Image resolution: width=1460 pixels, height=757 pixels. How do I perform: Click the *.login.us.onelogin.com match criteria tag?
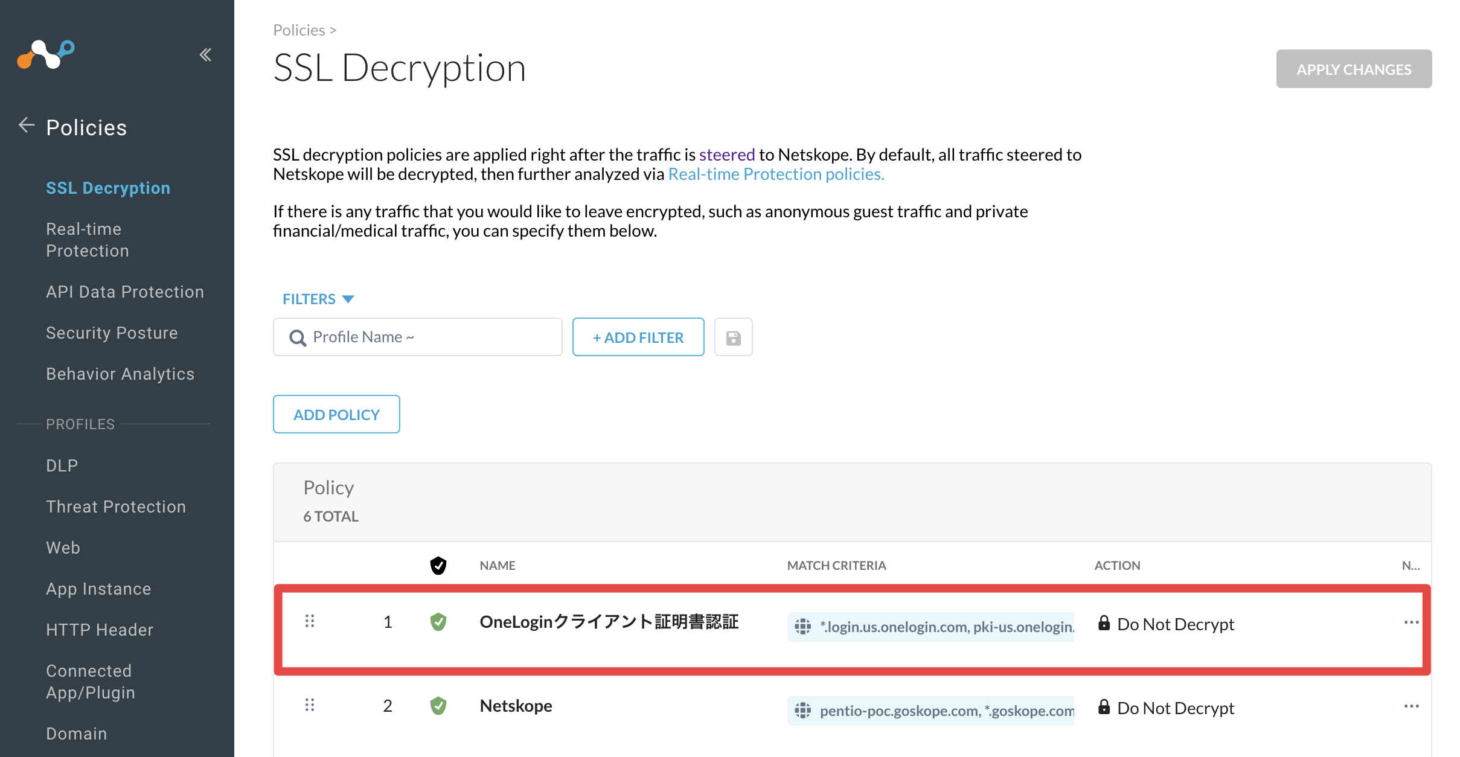(x=930, y=627)
